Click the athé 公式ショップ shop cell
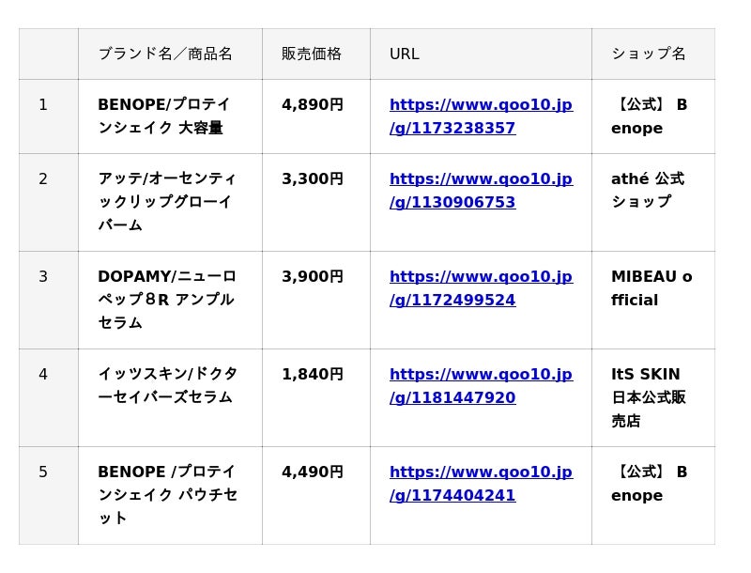This screenshot has height=573, width=751. point(648,191)
